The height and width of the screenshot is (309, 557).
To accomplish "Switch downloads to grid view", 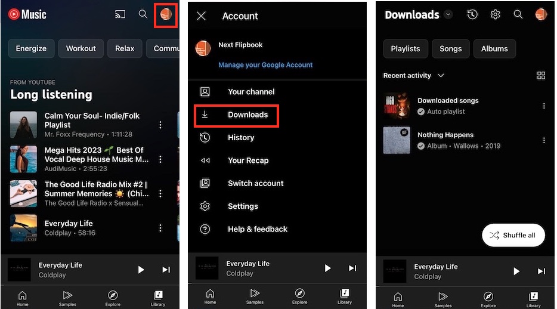I will [541, 75].
